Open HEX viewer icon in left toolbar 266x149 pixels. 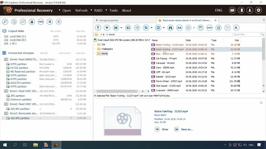[x=41, y=22]
